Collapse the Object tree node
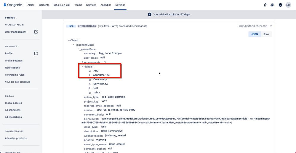Viewport: 296px width, 153px height. [x=69, y=40]
